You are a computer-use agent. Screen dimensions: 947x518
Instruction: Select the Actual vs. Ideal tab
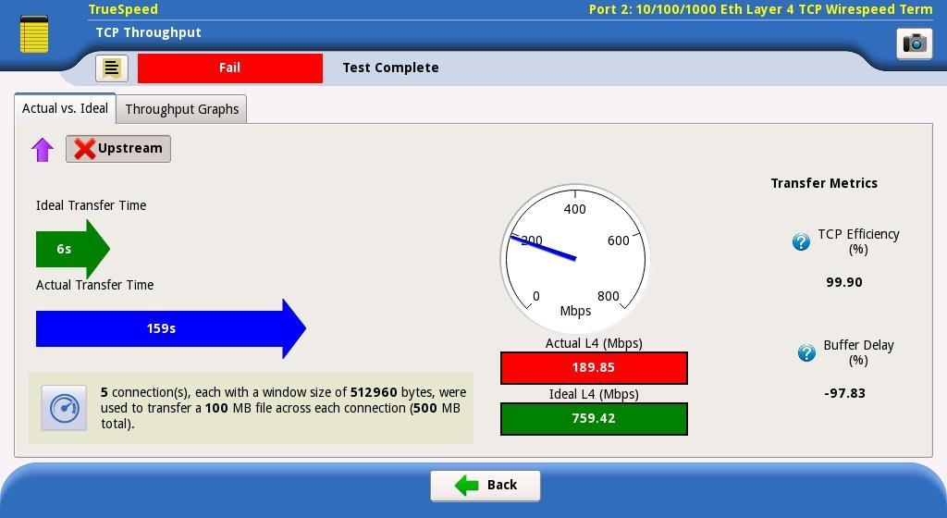click(66, 108)
